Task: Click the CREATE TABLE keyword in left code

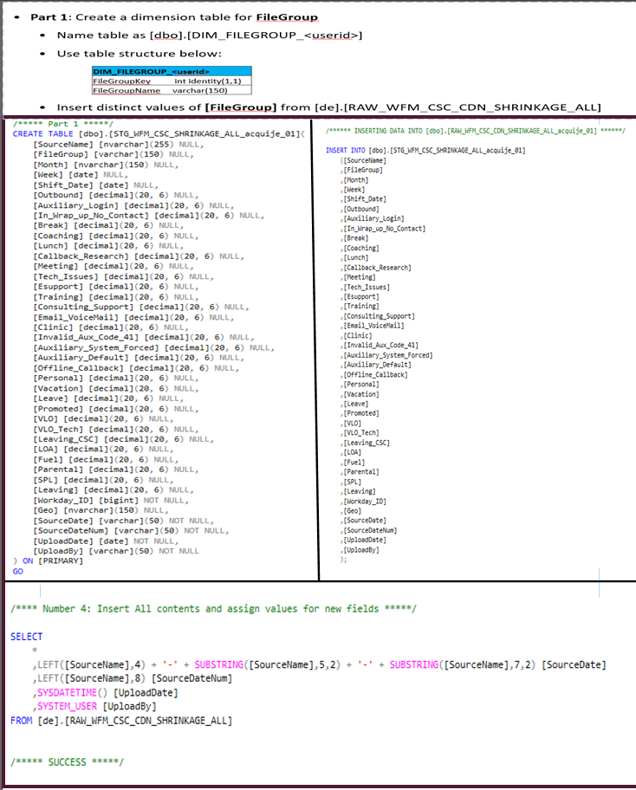Action: [x=40, y=134]
